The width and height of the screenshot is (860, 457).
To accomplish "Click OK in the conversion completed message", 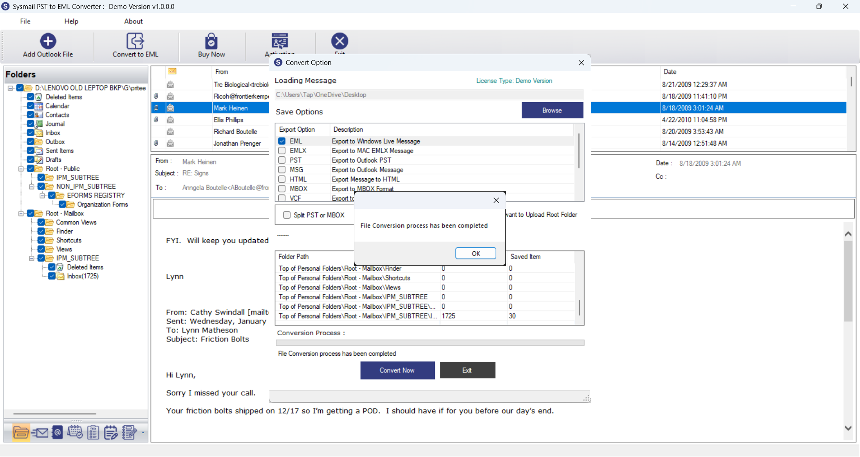I will coord(476,254).
